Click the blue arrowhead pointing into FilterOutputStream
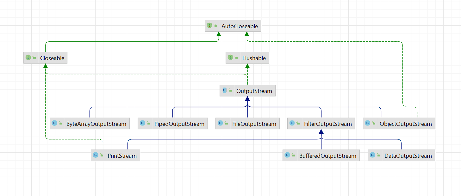The height and width of the screenshot is (196, 461). [321, 132]
